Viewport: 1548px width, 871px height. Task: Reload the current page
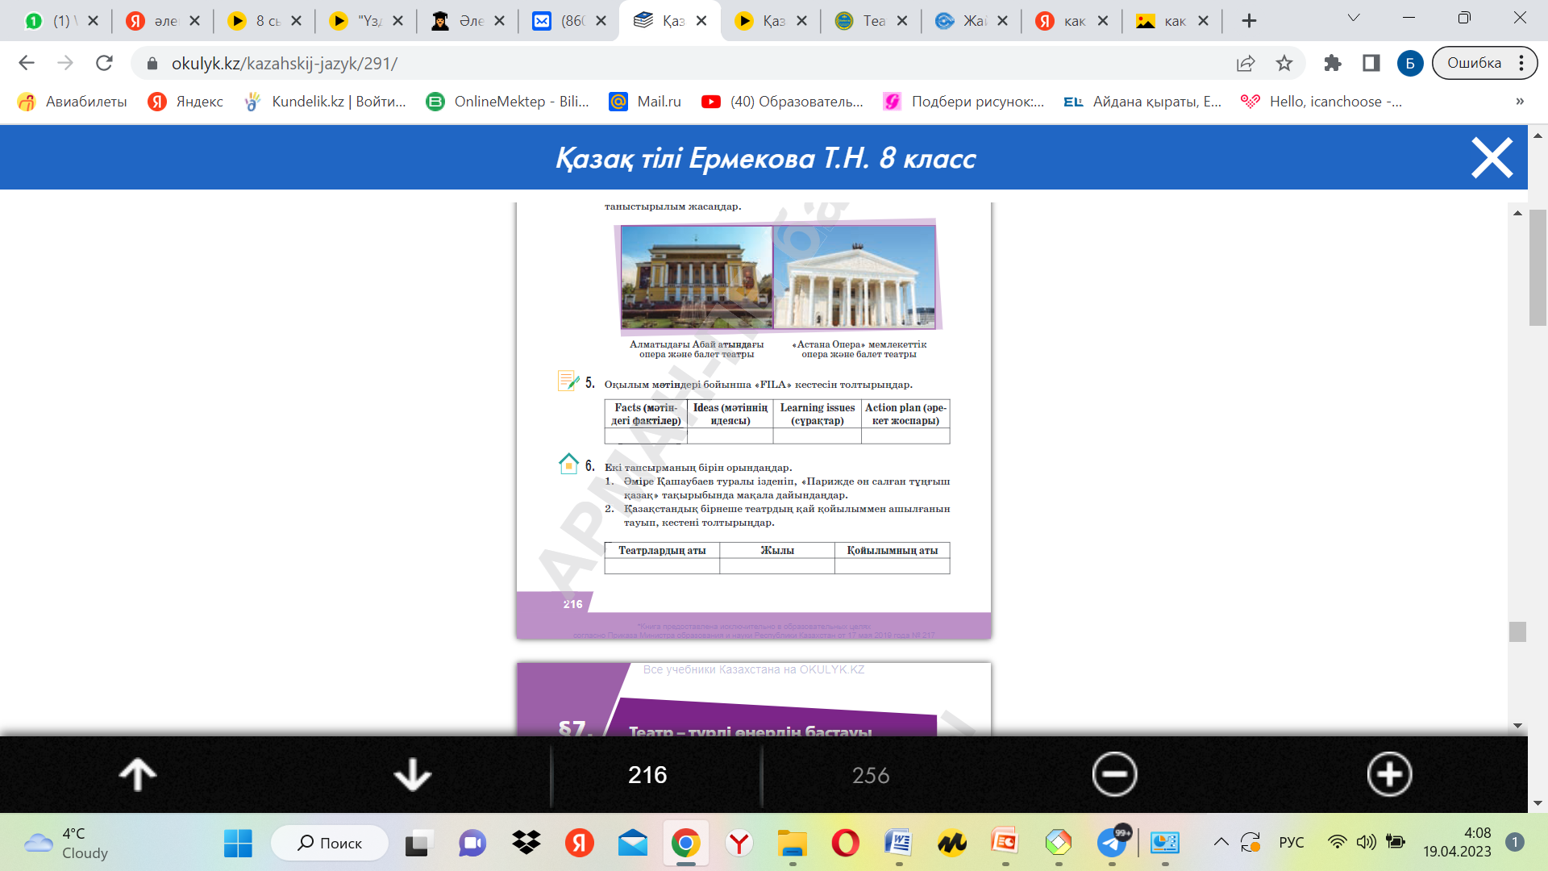104,63
